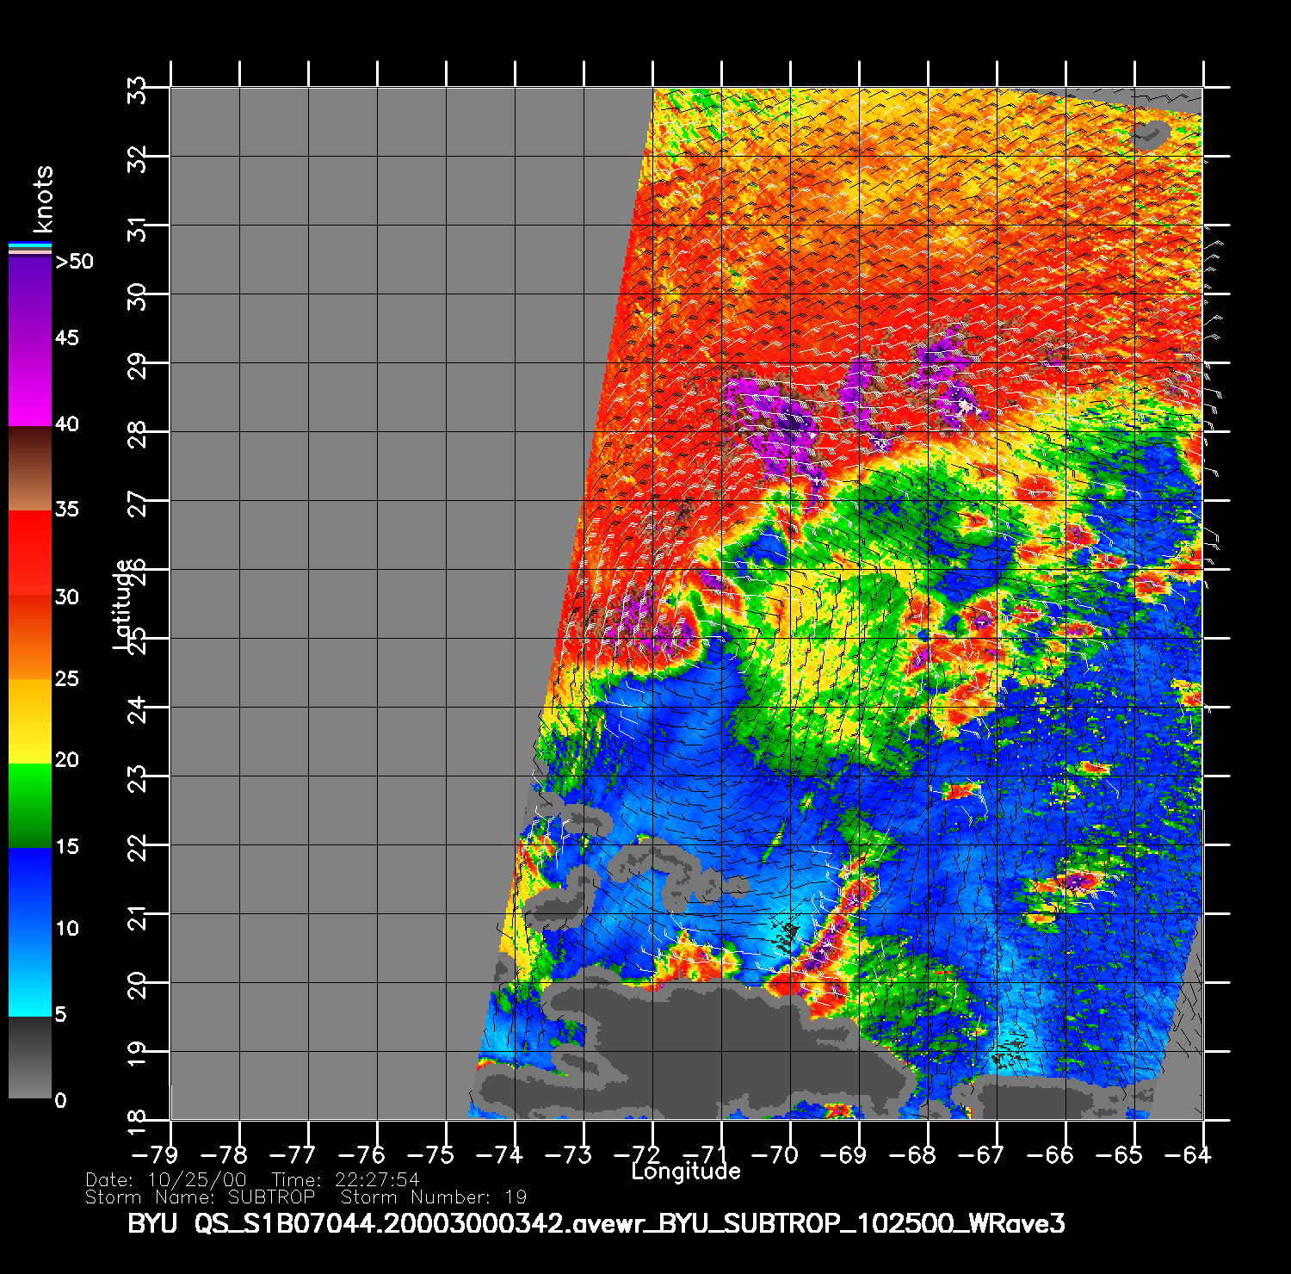Click the gray 0-5 knots legend band
This screenshot has height=1274, width=1291.
point(30,1057)
